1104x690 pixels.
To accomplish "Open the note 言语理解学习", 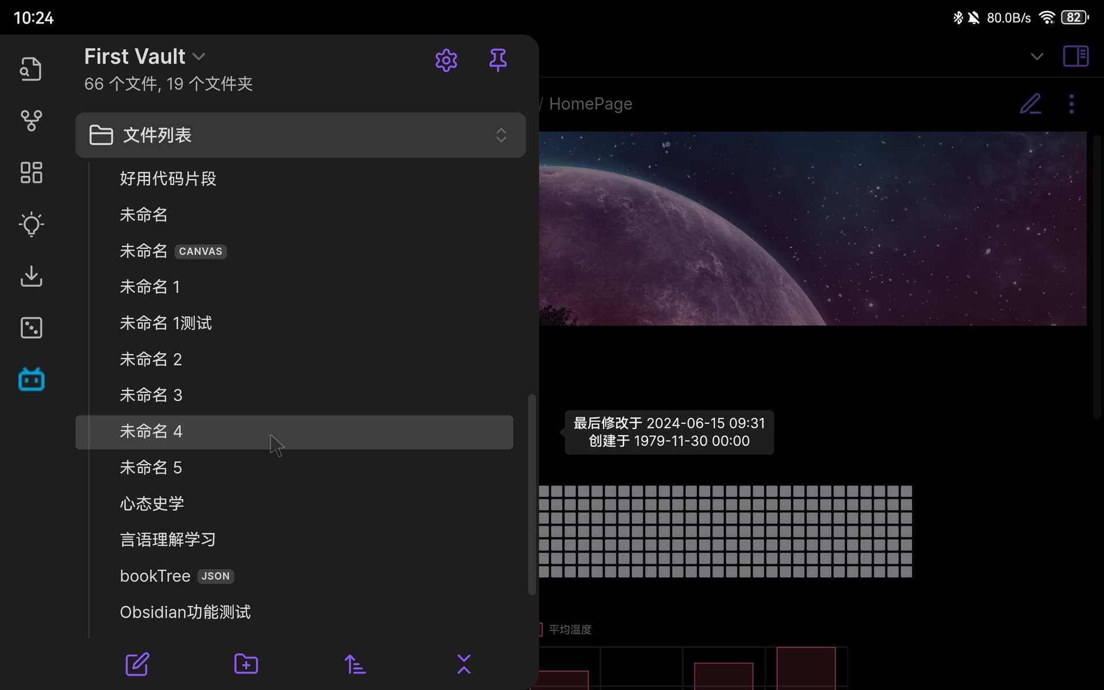I will 294,540.
